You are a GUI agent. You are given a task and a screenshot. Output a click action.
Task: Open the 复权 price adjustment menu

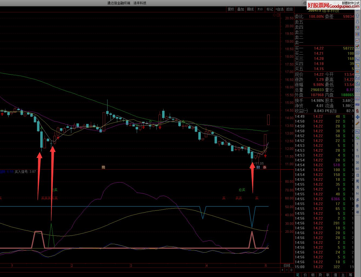(x=231, y=9)
